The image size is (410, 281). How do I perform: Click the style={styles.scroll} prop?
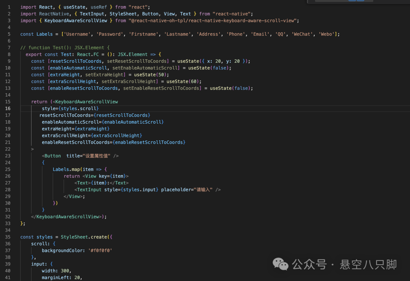point(70,108)
